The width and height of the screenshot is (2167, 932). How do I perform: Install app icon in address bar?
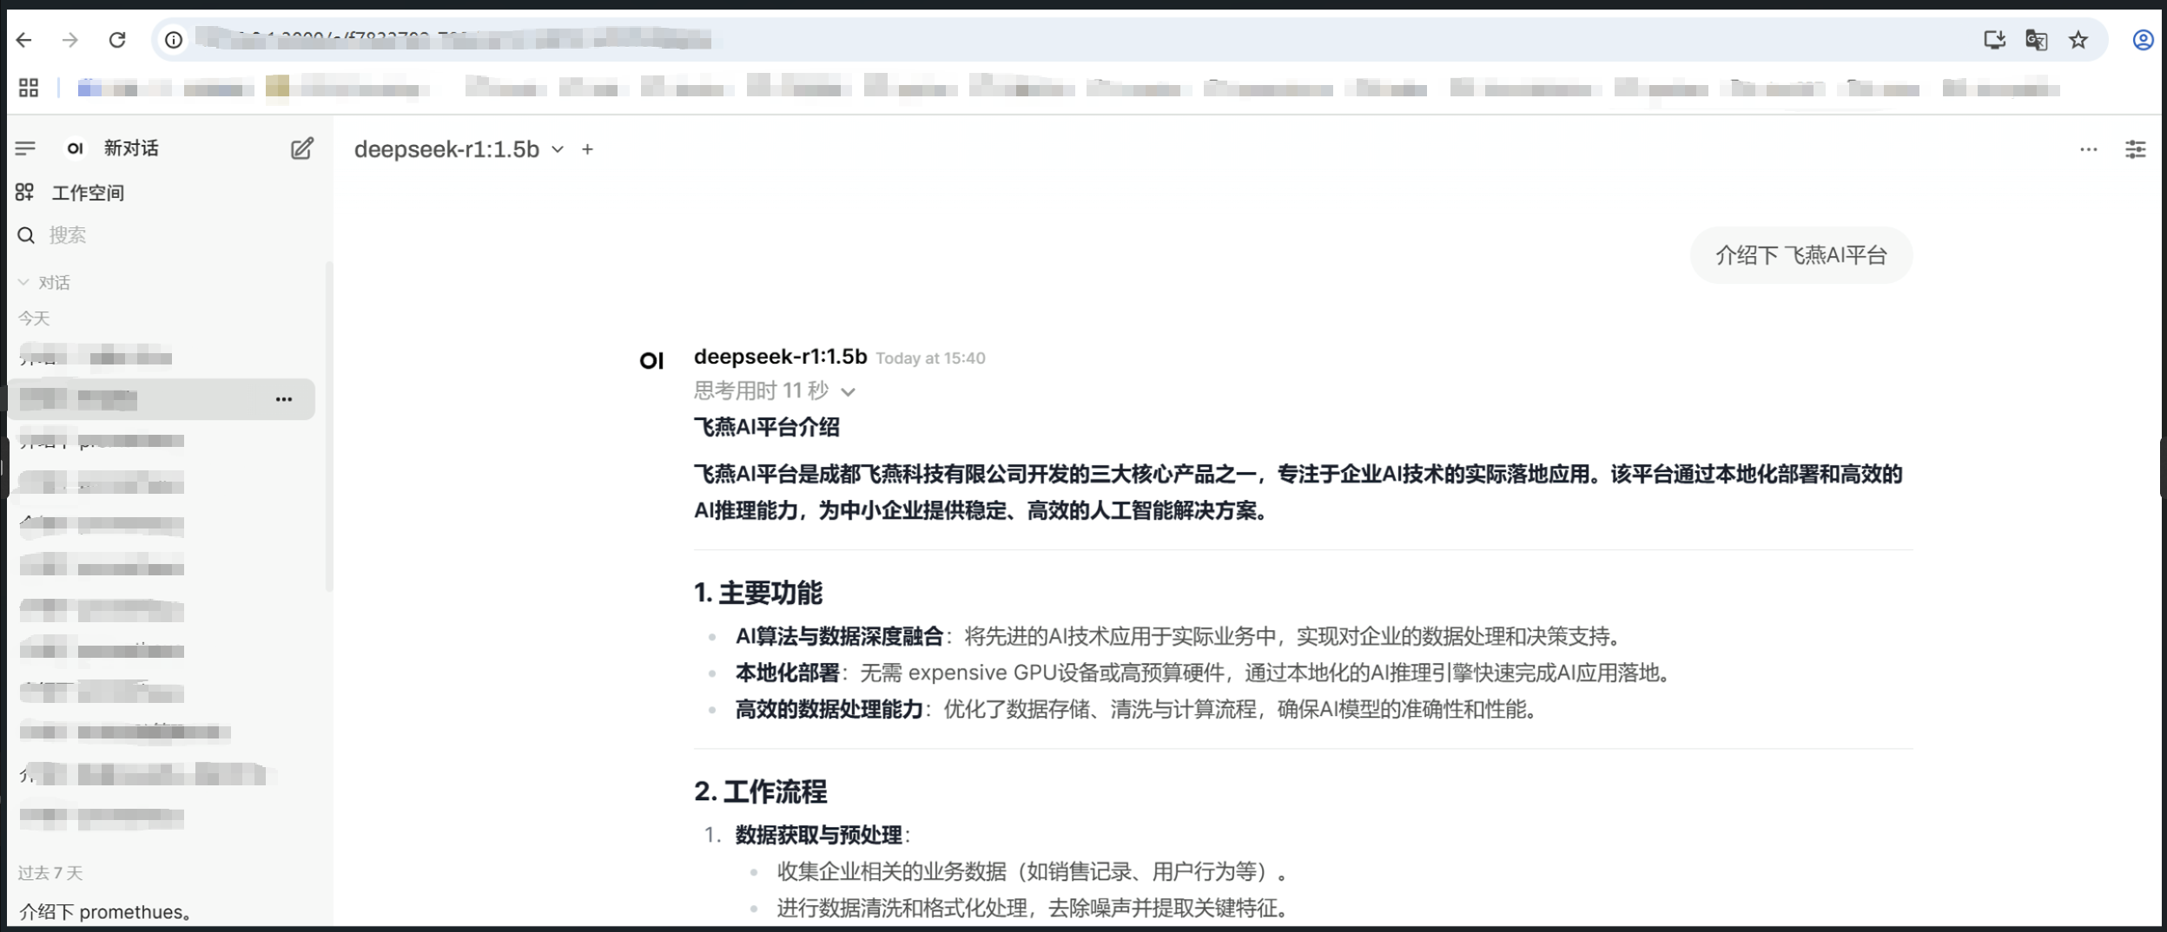click(1994, 40)
